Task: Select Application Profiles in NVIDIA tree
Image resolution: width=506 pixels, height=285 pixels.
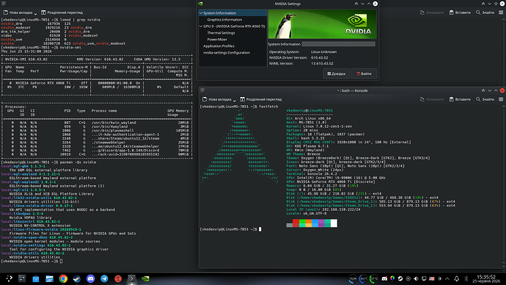Action: pos(219,46)
